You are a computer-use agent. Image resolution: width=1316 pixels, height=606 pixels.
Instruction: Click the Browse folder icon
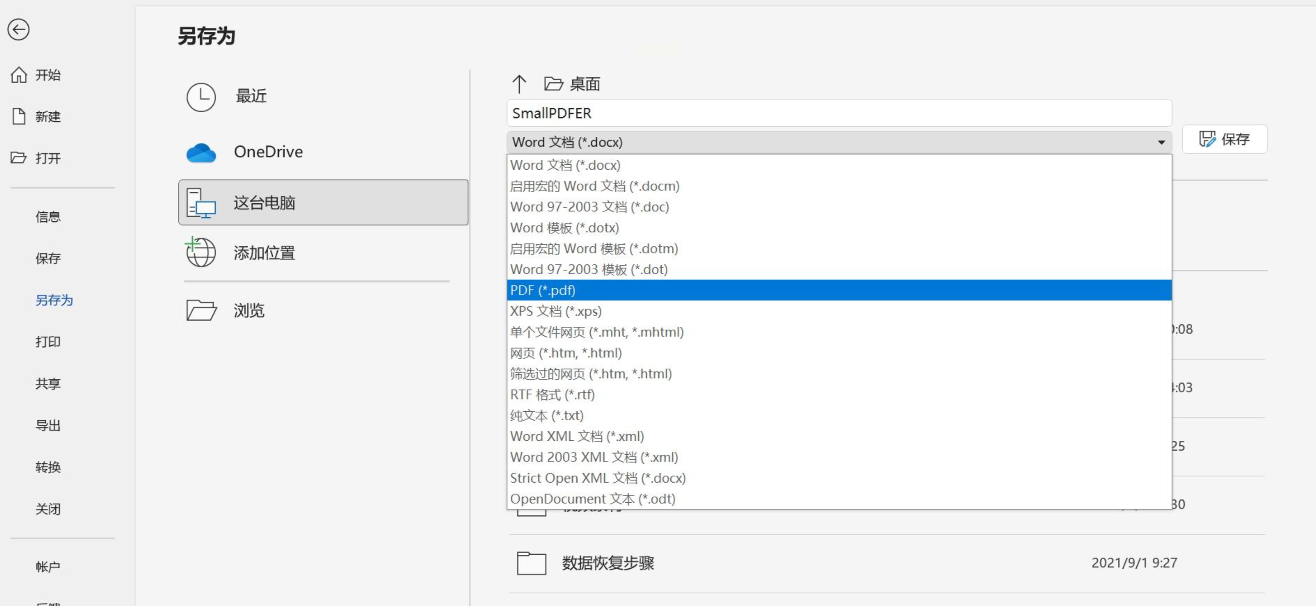pyautogui.click(x=201, y=310)
